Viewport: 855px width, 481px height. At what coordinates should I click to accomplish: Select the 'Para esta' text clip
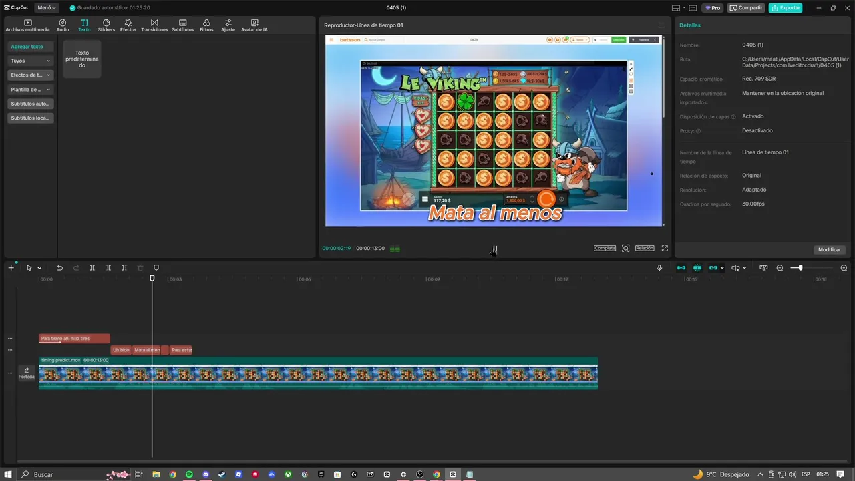(x=181, y=350)
